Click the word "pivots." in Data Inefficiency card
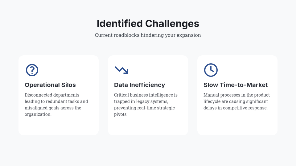The height and width of the screenshot is (166, 296). click(x=121, y=114)
